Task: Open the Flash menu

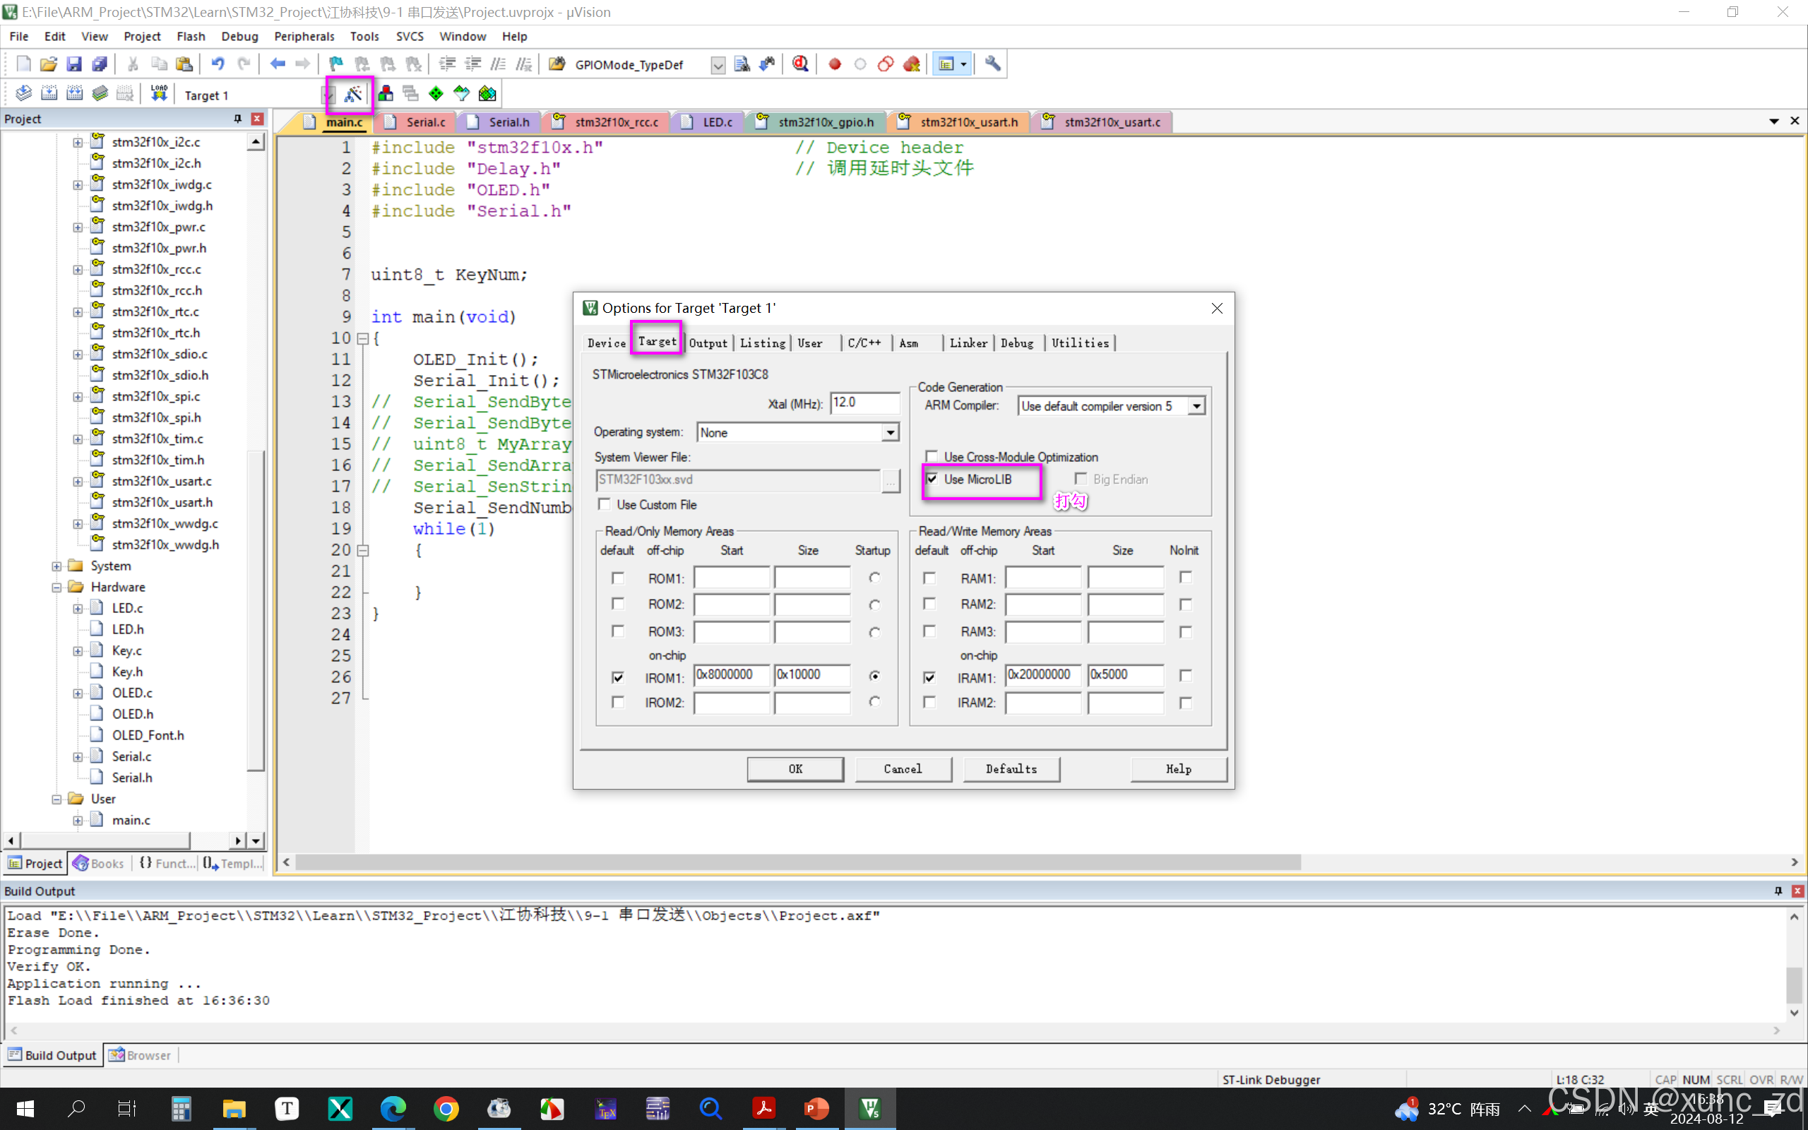Action: [191, 36]
